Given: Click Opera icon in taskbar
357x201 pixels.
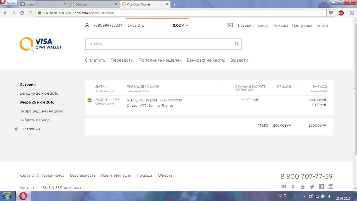Looking at the screenshot, I should (23, 196).
